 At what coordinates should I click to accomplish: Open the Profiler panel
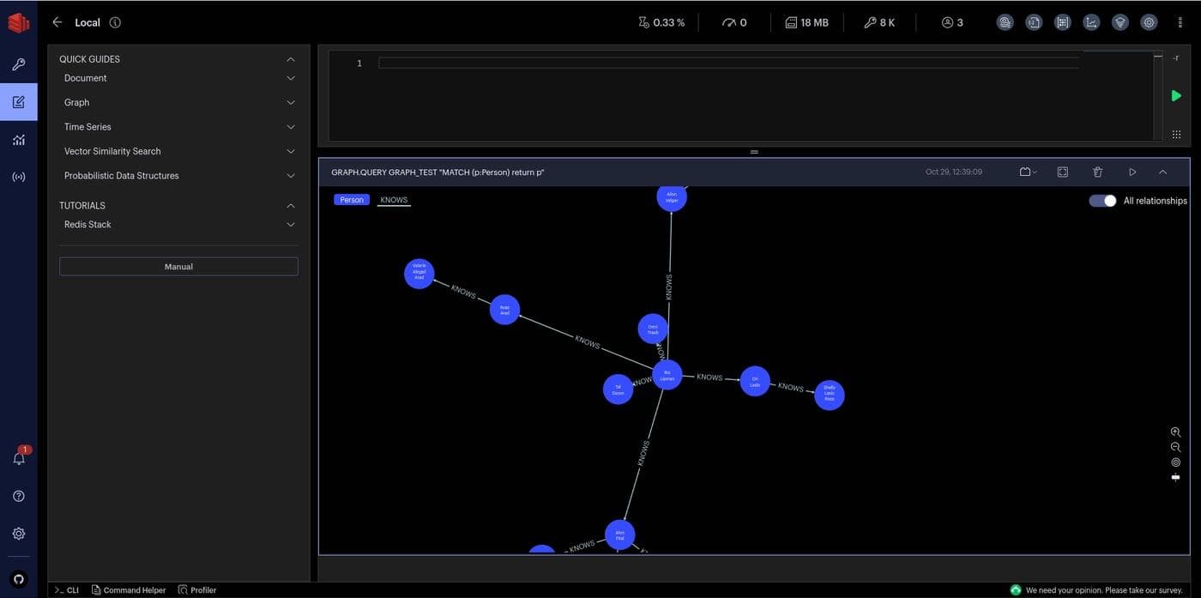point(197,590)
